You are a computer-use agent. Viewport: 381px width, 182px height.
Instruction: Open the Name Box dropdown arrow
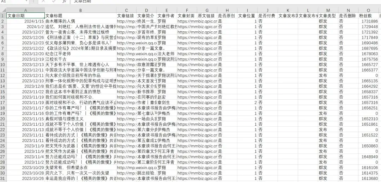pos(26,1)
